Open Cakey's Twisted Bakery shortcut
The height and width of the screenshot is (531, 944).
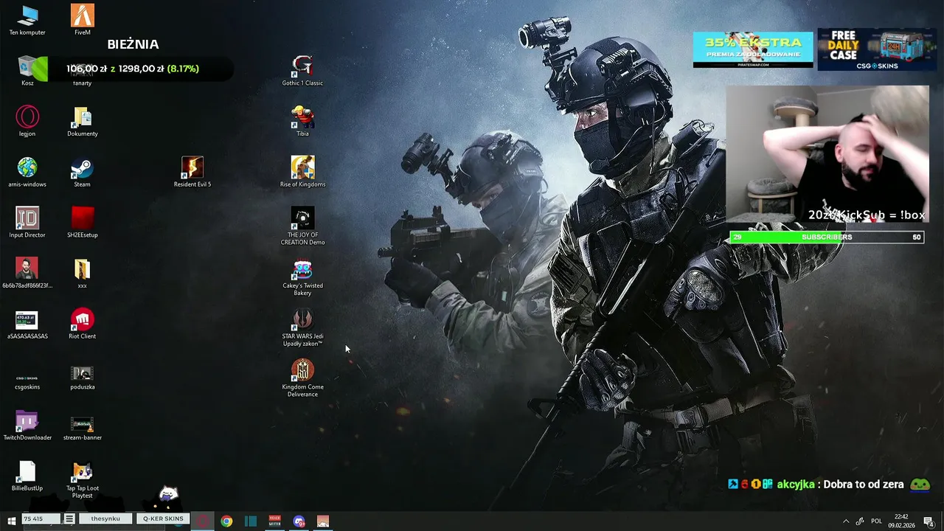click(302, 277)
